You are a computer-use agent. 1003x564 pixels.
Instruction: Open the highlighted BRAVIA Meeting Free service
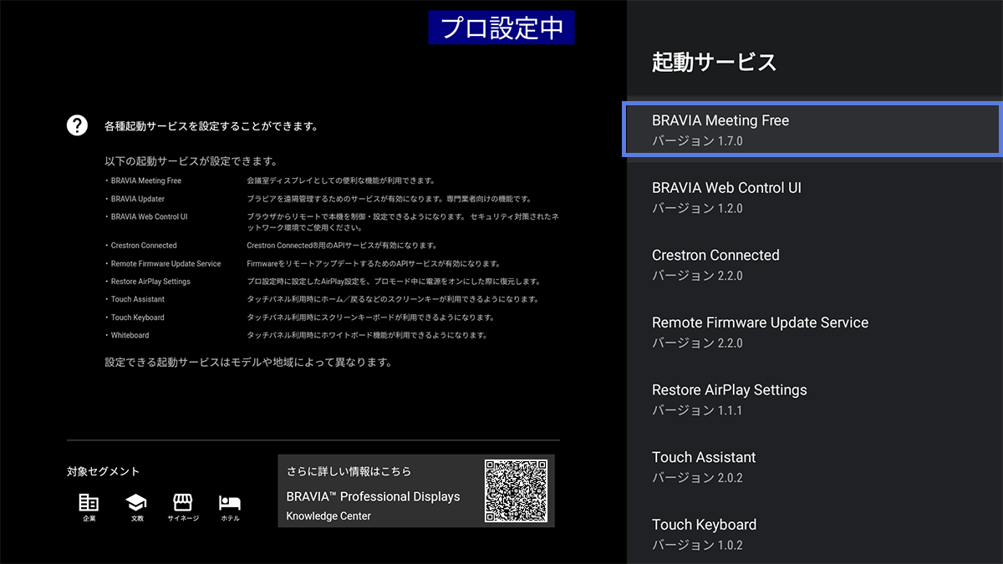[x=811, y=129]
